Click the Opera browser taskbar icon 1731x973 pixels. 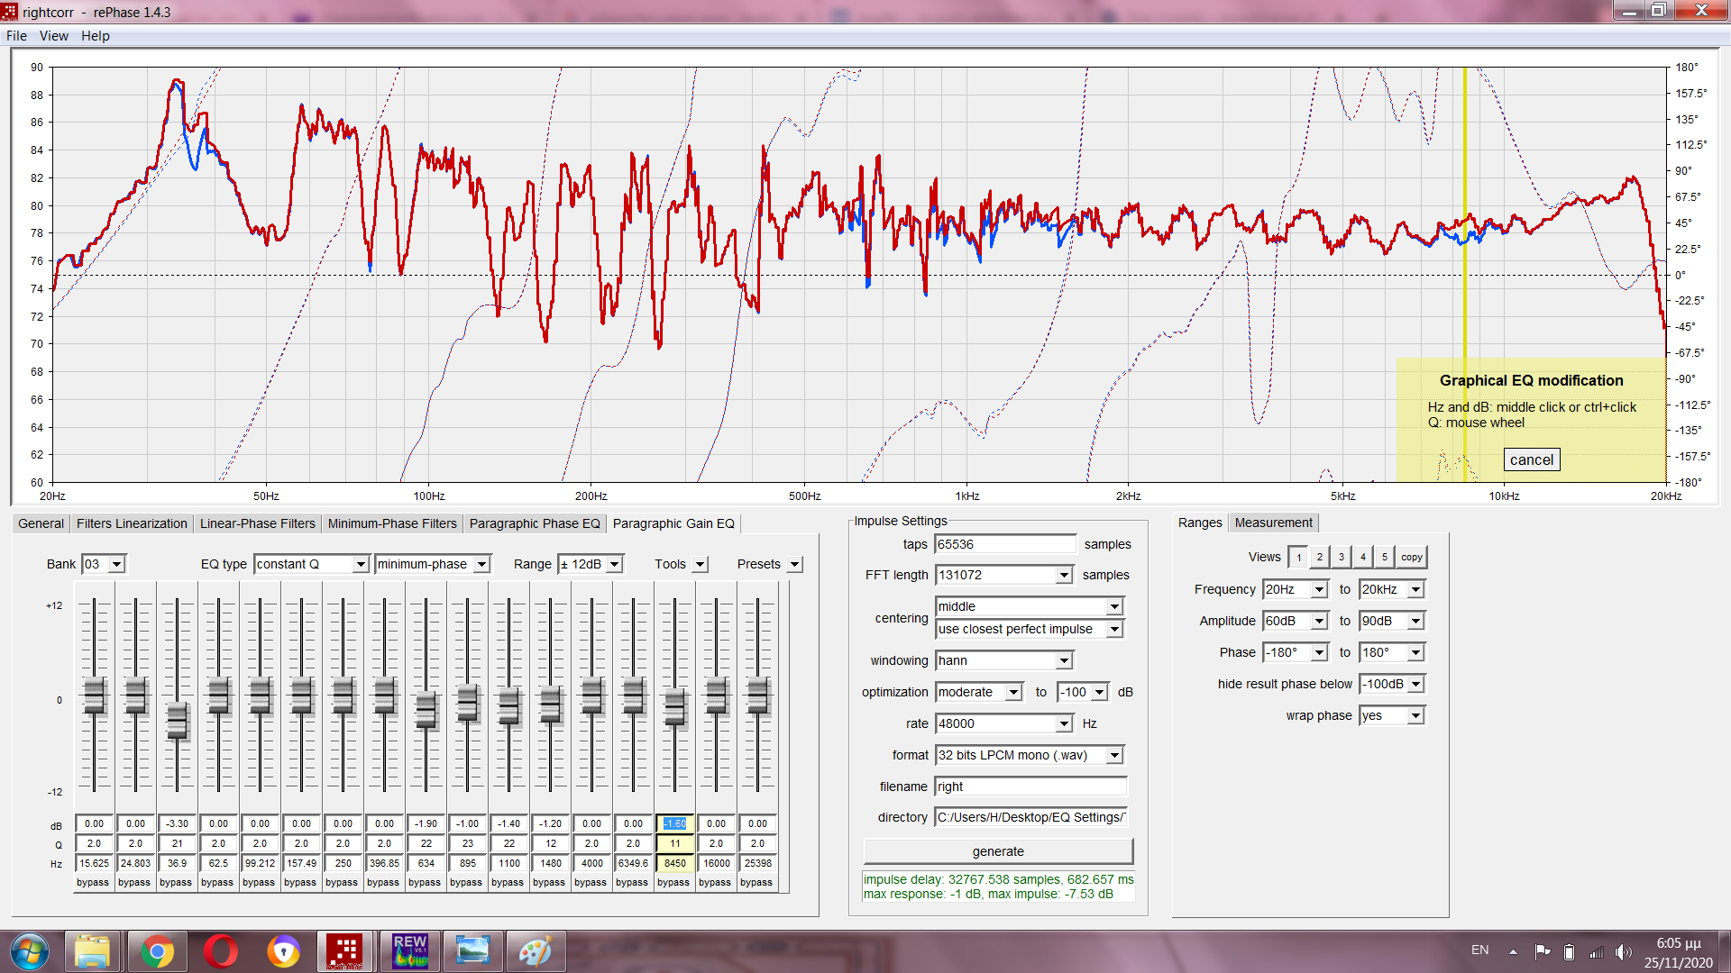click(220, 951)
